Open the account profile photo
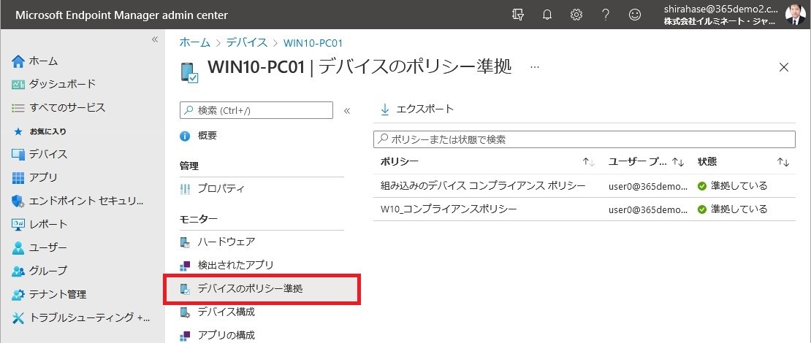 (x=795, y=15)
